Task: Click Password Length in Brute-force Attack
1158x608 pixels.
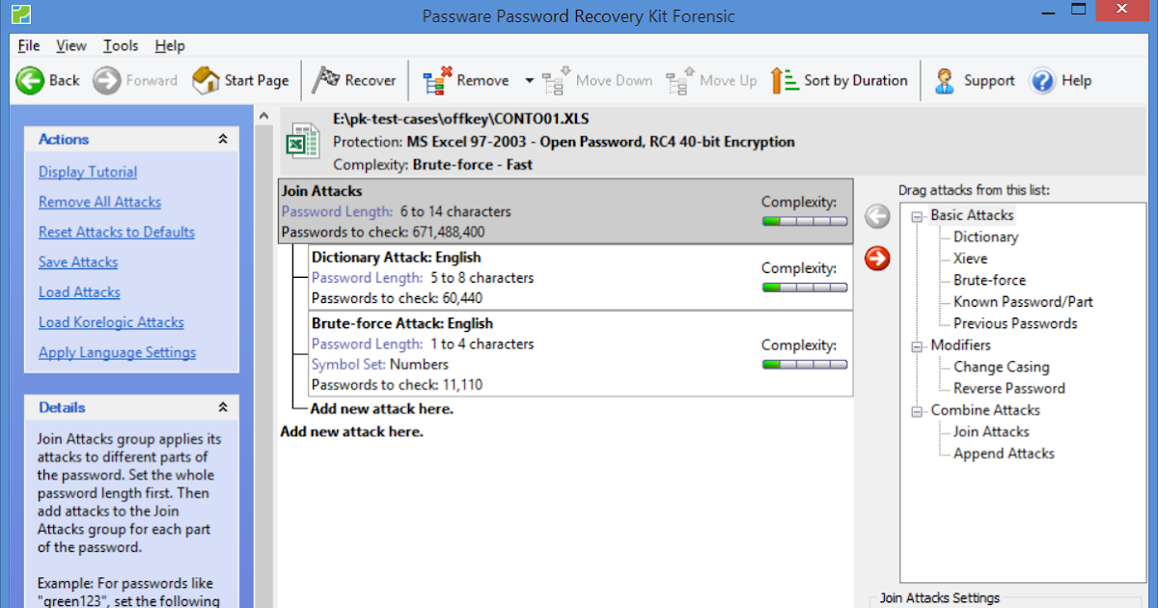Action: click(x=367, y=344)
